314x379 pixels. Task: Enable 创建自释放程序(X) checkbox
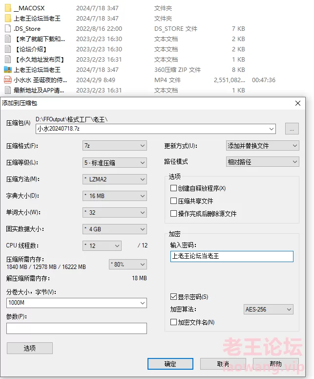(x=173, y=188)
